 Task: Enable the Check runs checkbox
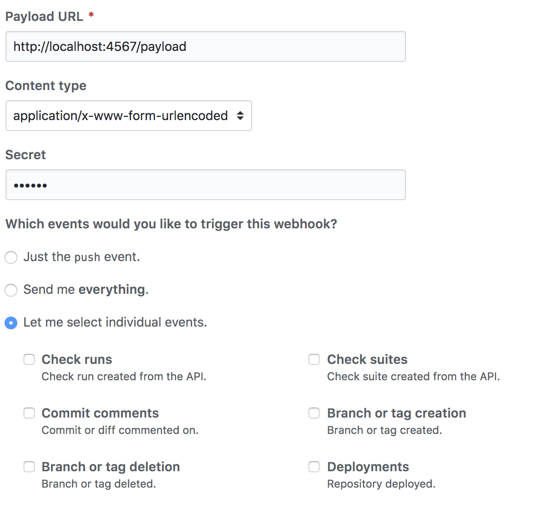29,360
